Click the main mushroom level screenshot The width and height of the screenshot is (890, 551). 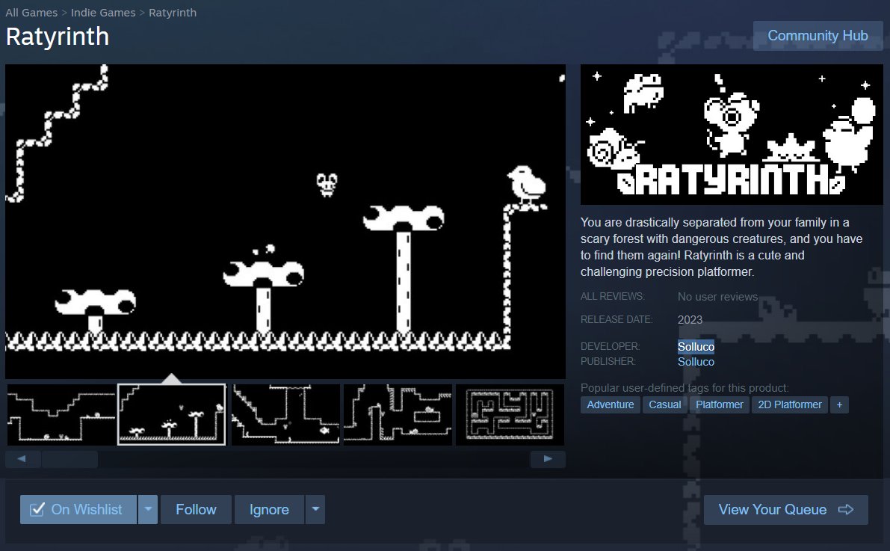[285, 221]
